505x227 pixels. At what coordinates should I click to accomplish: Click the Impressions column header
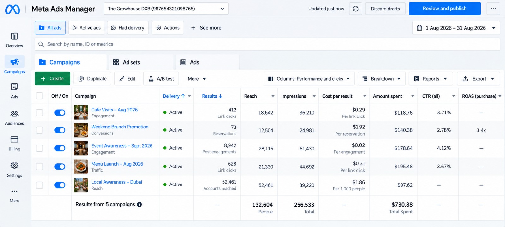(x=294, y=96)
